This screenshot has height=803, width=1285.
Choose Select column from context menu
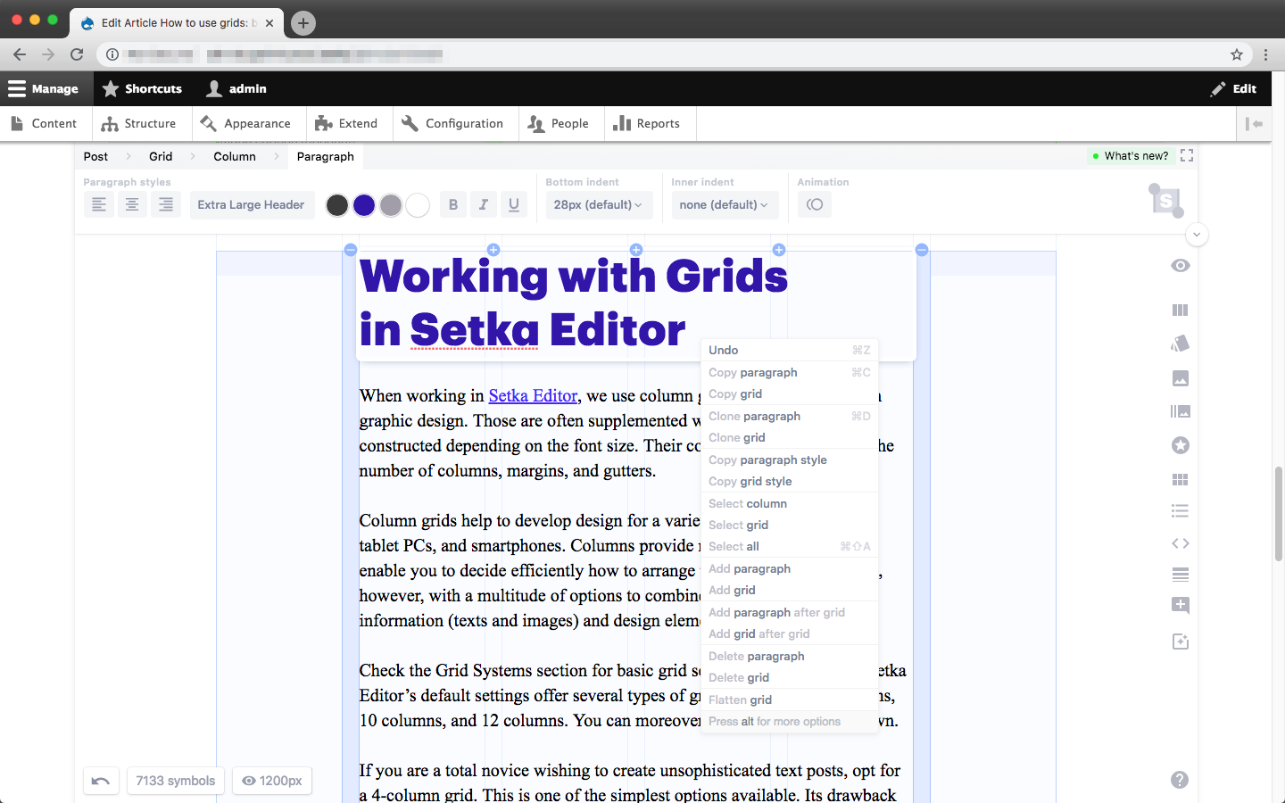coord(790,503)
